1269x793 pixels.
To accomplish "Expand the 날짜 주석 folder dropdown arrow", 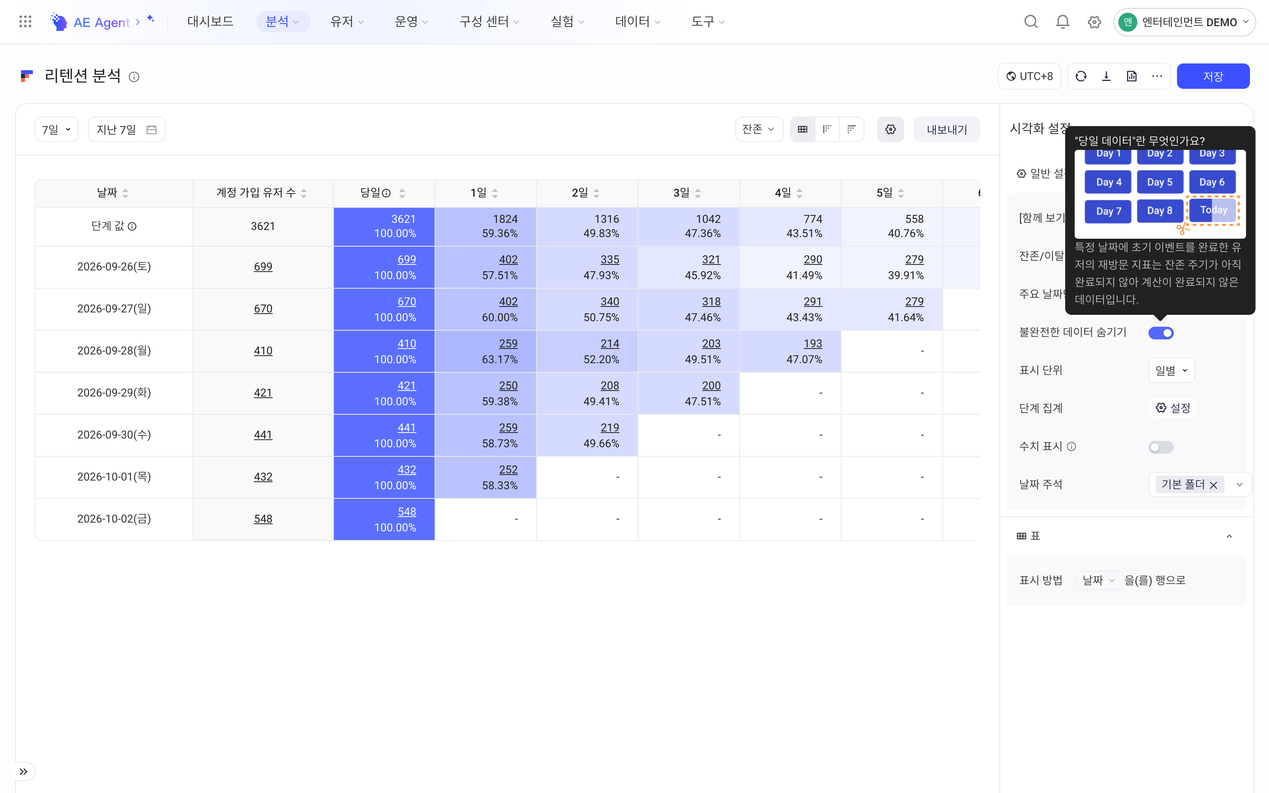I will [1240, 484].
